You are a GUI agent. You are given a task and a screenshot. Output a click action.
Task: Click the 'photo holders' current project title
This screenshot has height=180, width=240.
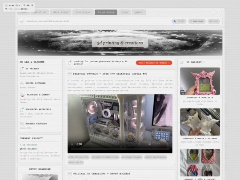coord(28,149)
